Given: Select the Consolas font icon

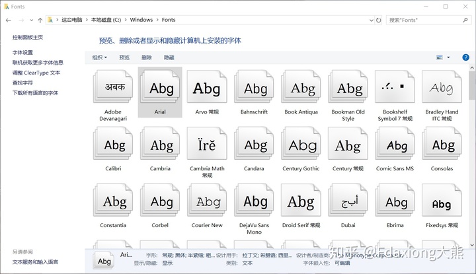Looking at the screenshot, I should click(442, 143).
